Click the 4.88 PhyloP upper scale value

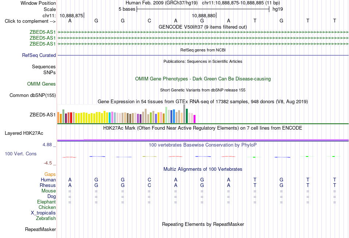pos(47,145)
